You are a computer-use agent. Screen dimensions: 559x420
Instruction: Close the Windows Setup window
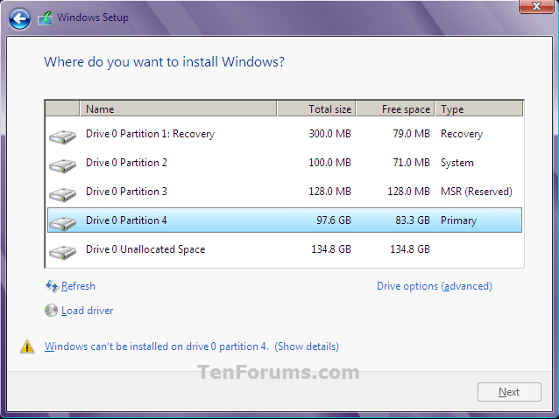[536, 6]
